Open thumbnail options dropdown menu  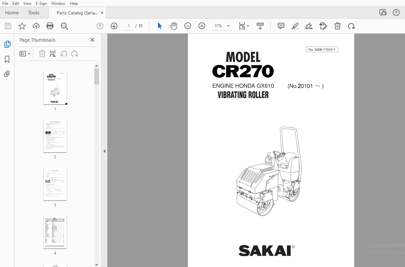[x=25, y=54]
